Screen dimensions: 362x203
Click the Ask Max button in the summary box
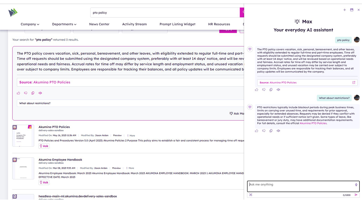click(x=236, y=113)
